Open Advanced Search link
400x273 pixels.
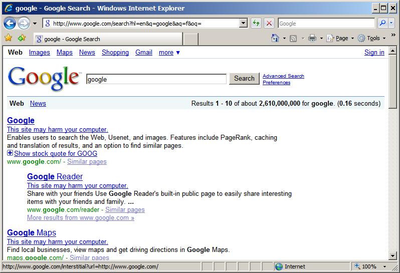tap(283, 76)
